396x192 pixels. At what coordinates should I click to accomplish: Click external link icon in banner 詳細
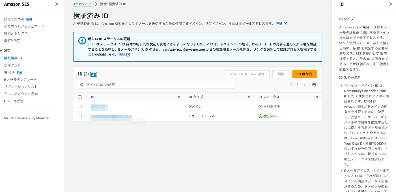coord(128,55)
